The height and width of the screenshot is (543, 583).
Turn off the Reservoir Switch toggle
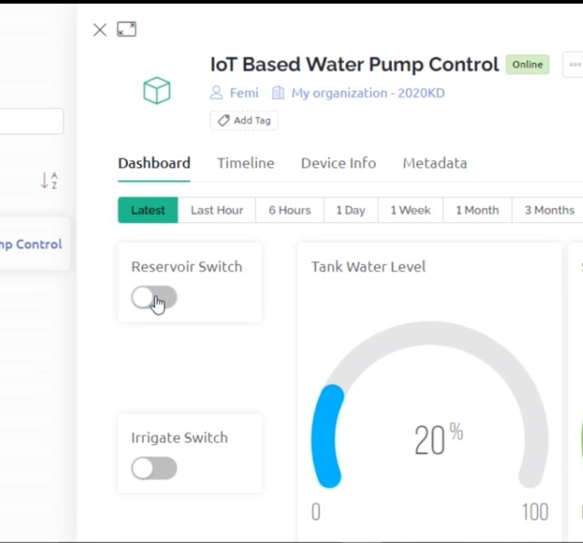coord(153,297)
